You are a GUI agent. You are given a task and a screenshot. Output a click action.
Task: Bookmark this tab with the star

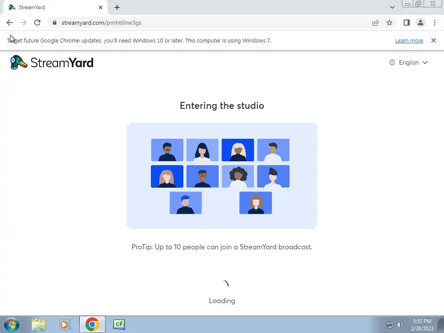(389, 23)
